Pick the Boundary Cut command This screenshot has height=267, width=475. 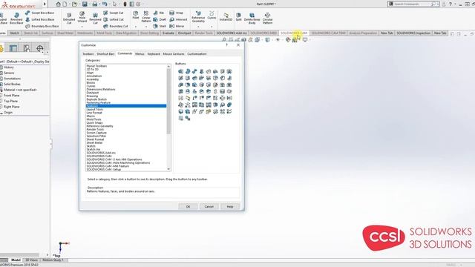coord(116,26)
